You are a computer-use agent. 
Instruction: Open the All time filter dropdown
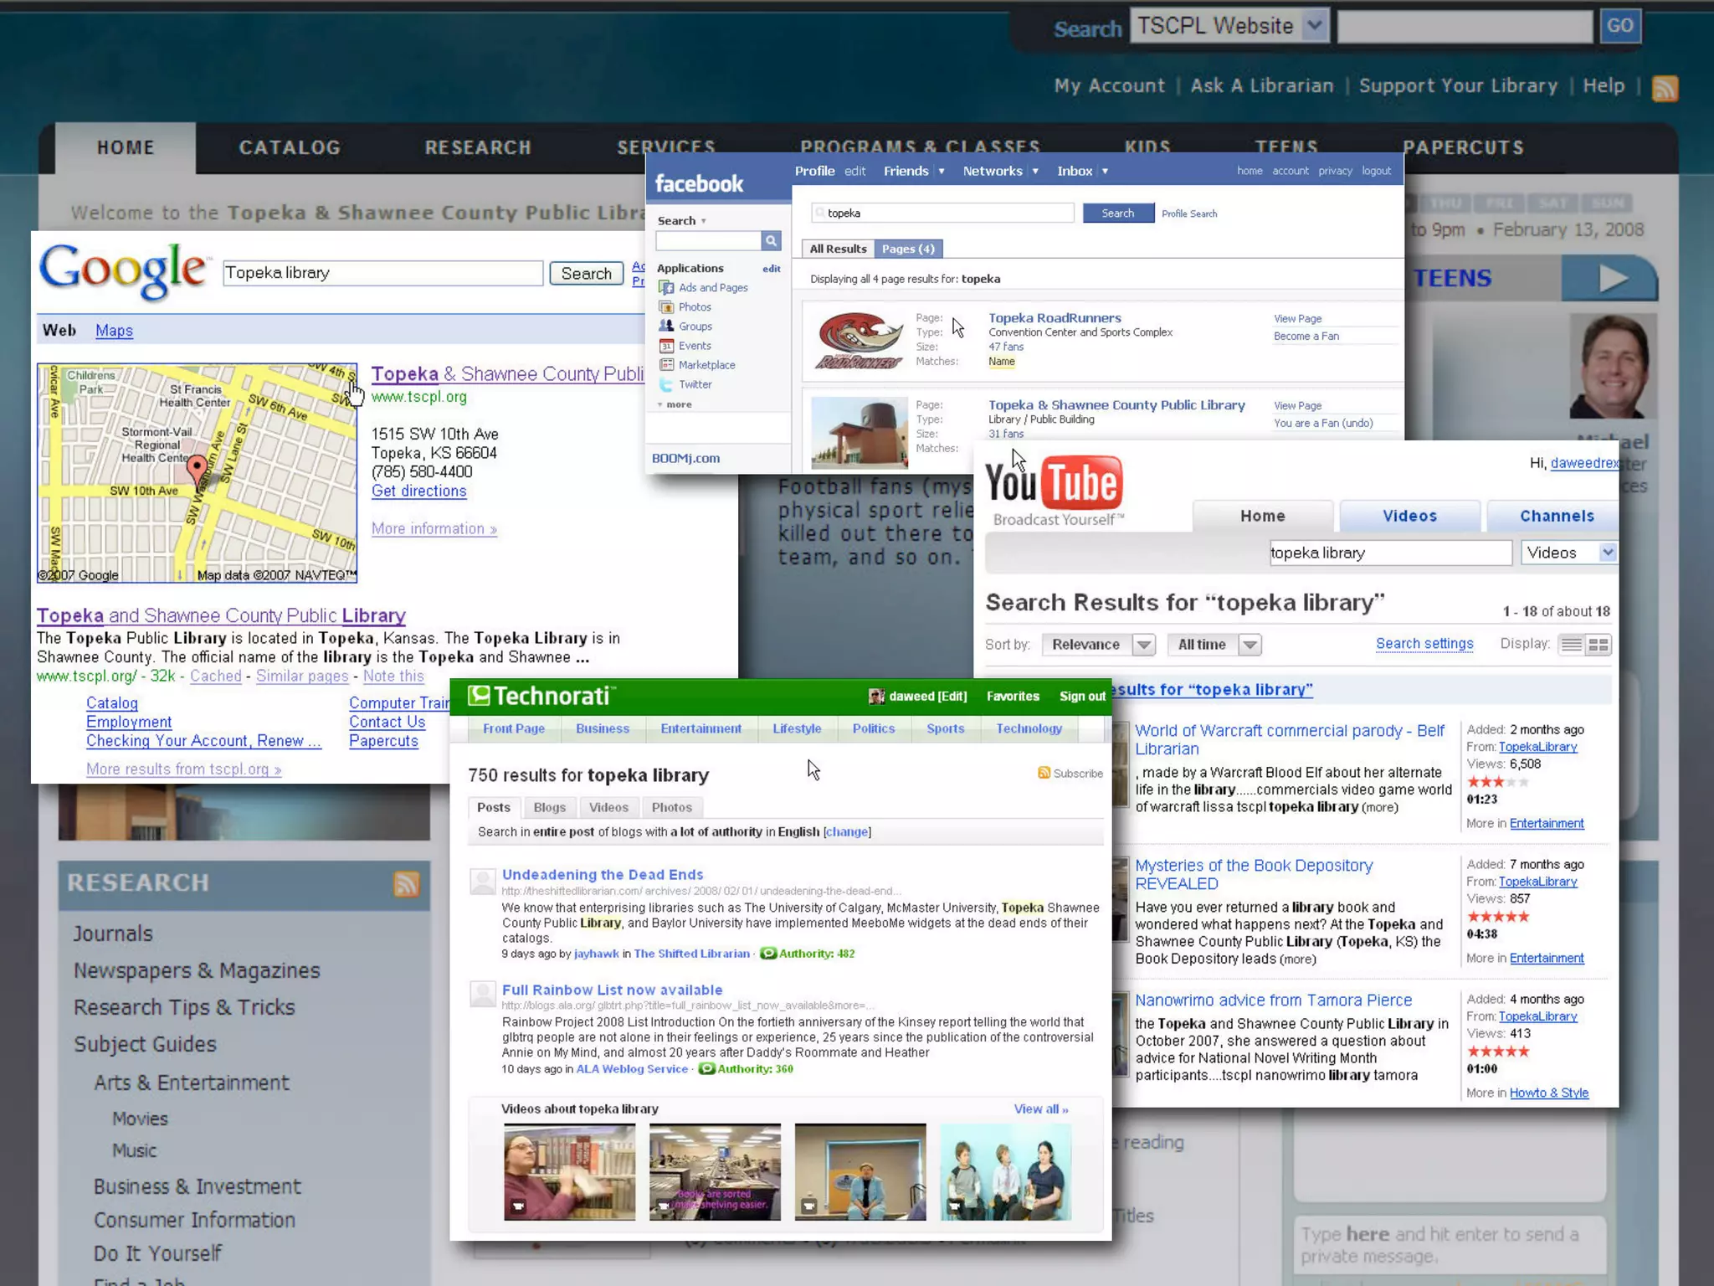click(x=1250, y=645)
